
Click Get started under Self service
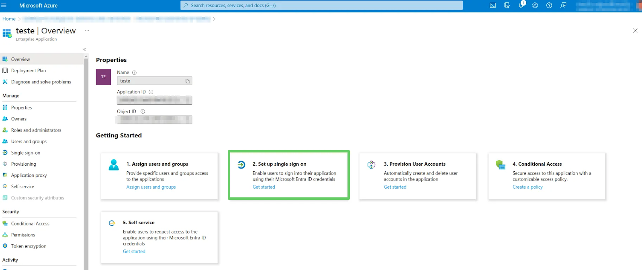pos(134,252)
